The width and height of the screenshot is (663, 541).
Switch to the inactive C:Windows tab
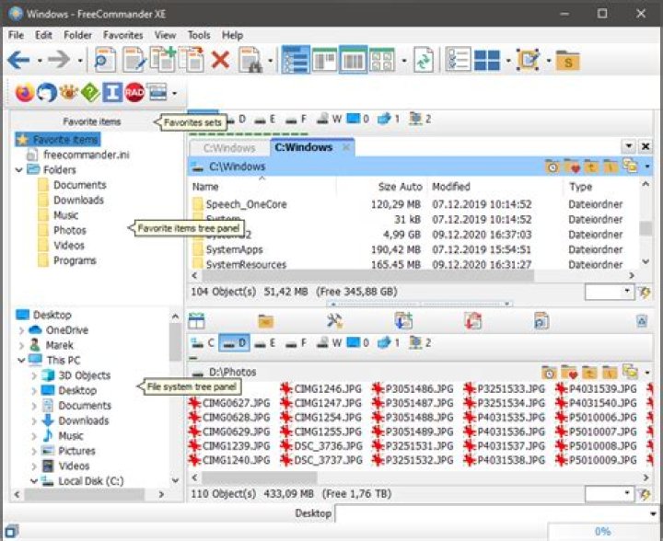pos(229,148)
